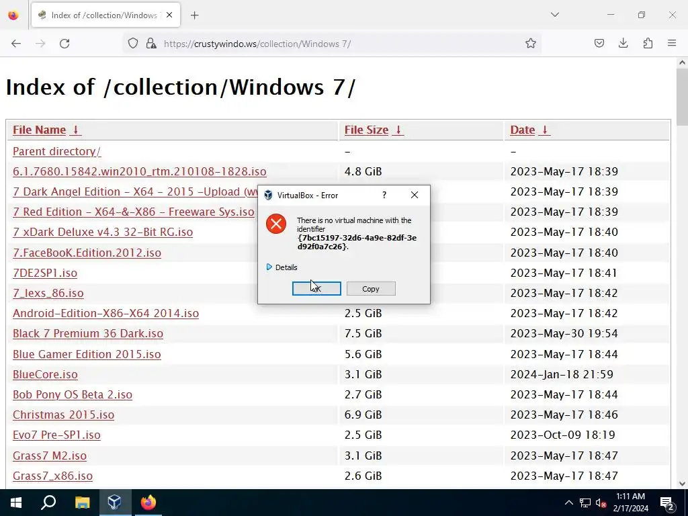
Task: Close the Index of /collection tab
Action: pyautogui.click(x=169, y=15)
